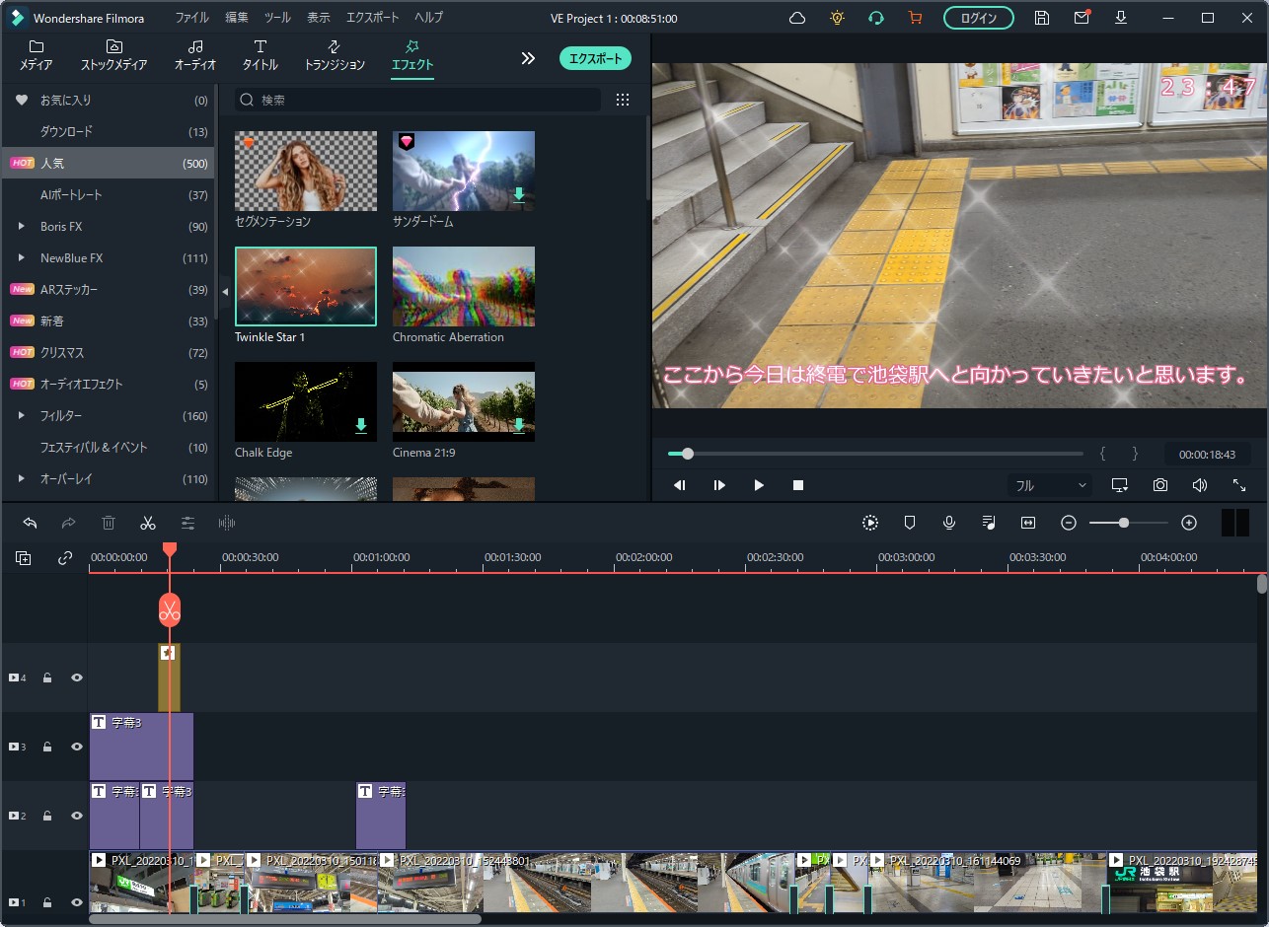Open the ファイル menu
Image resolution: width=1269 pixels, height=927 pixels.
click(191, 18)
